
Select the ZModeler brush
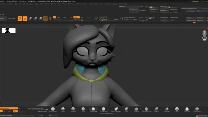(x=136, y=110)
